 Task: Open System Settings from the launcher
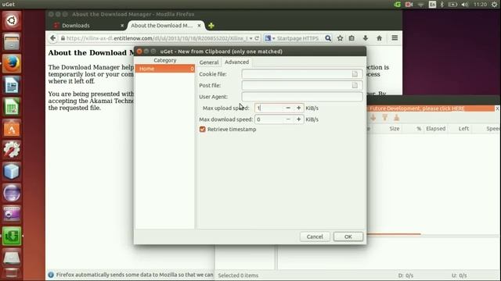coord(12,149)
